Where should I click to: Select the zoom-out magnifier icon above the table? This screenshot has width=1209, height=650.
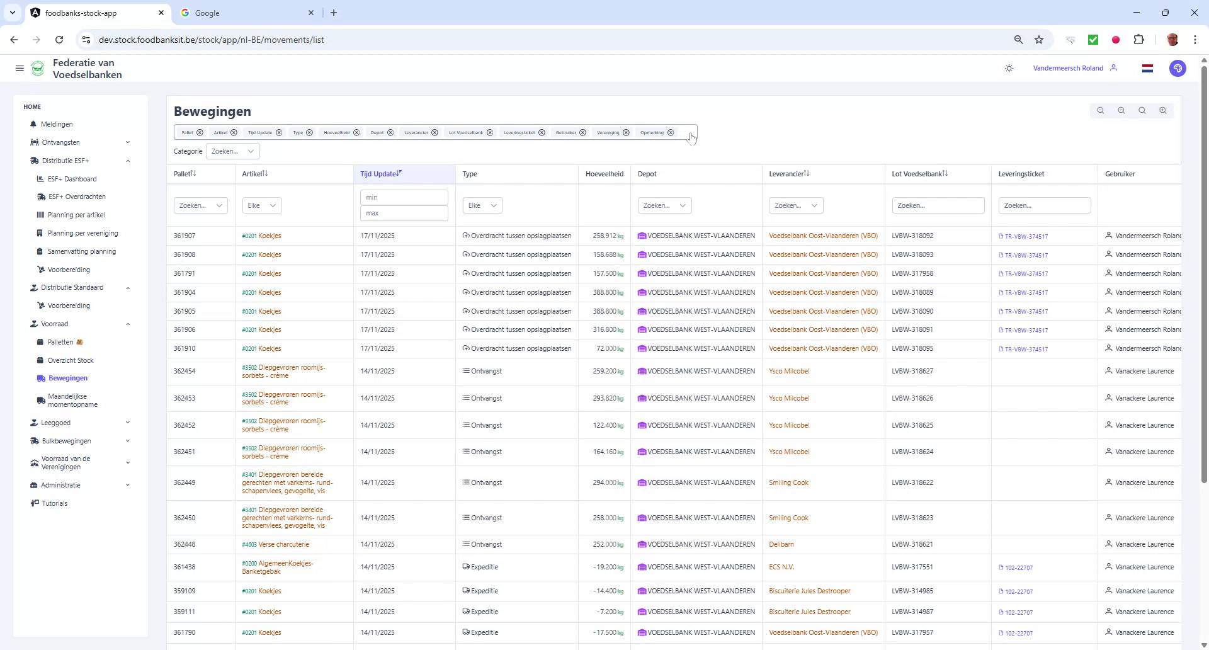[1121, 110]
